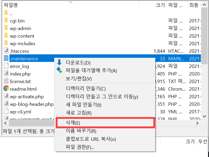Click the wp-blog-header.php file icon
This screenshot has width=209, height=157.
pyautogui.click(x=6, y=104)
